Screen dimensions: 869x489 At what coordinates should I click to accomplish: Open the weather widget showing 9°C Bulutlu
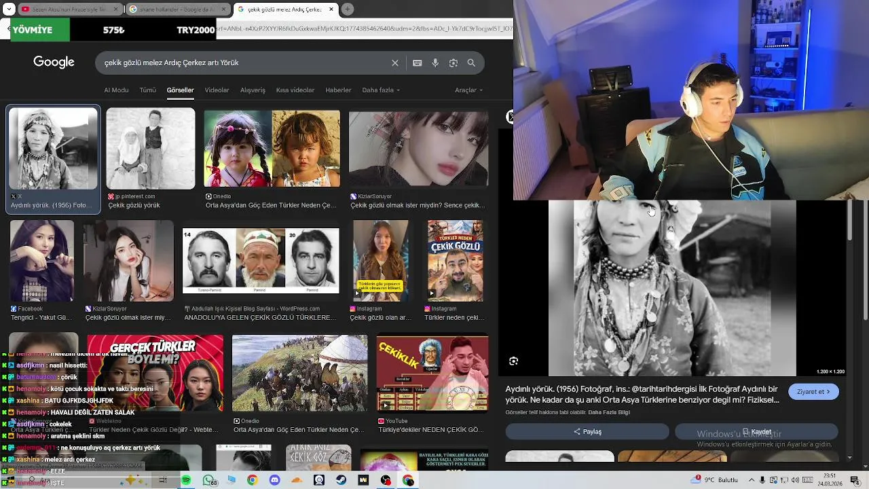715,480
